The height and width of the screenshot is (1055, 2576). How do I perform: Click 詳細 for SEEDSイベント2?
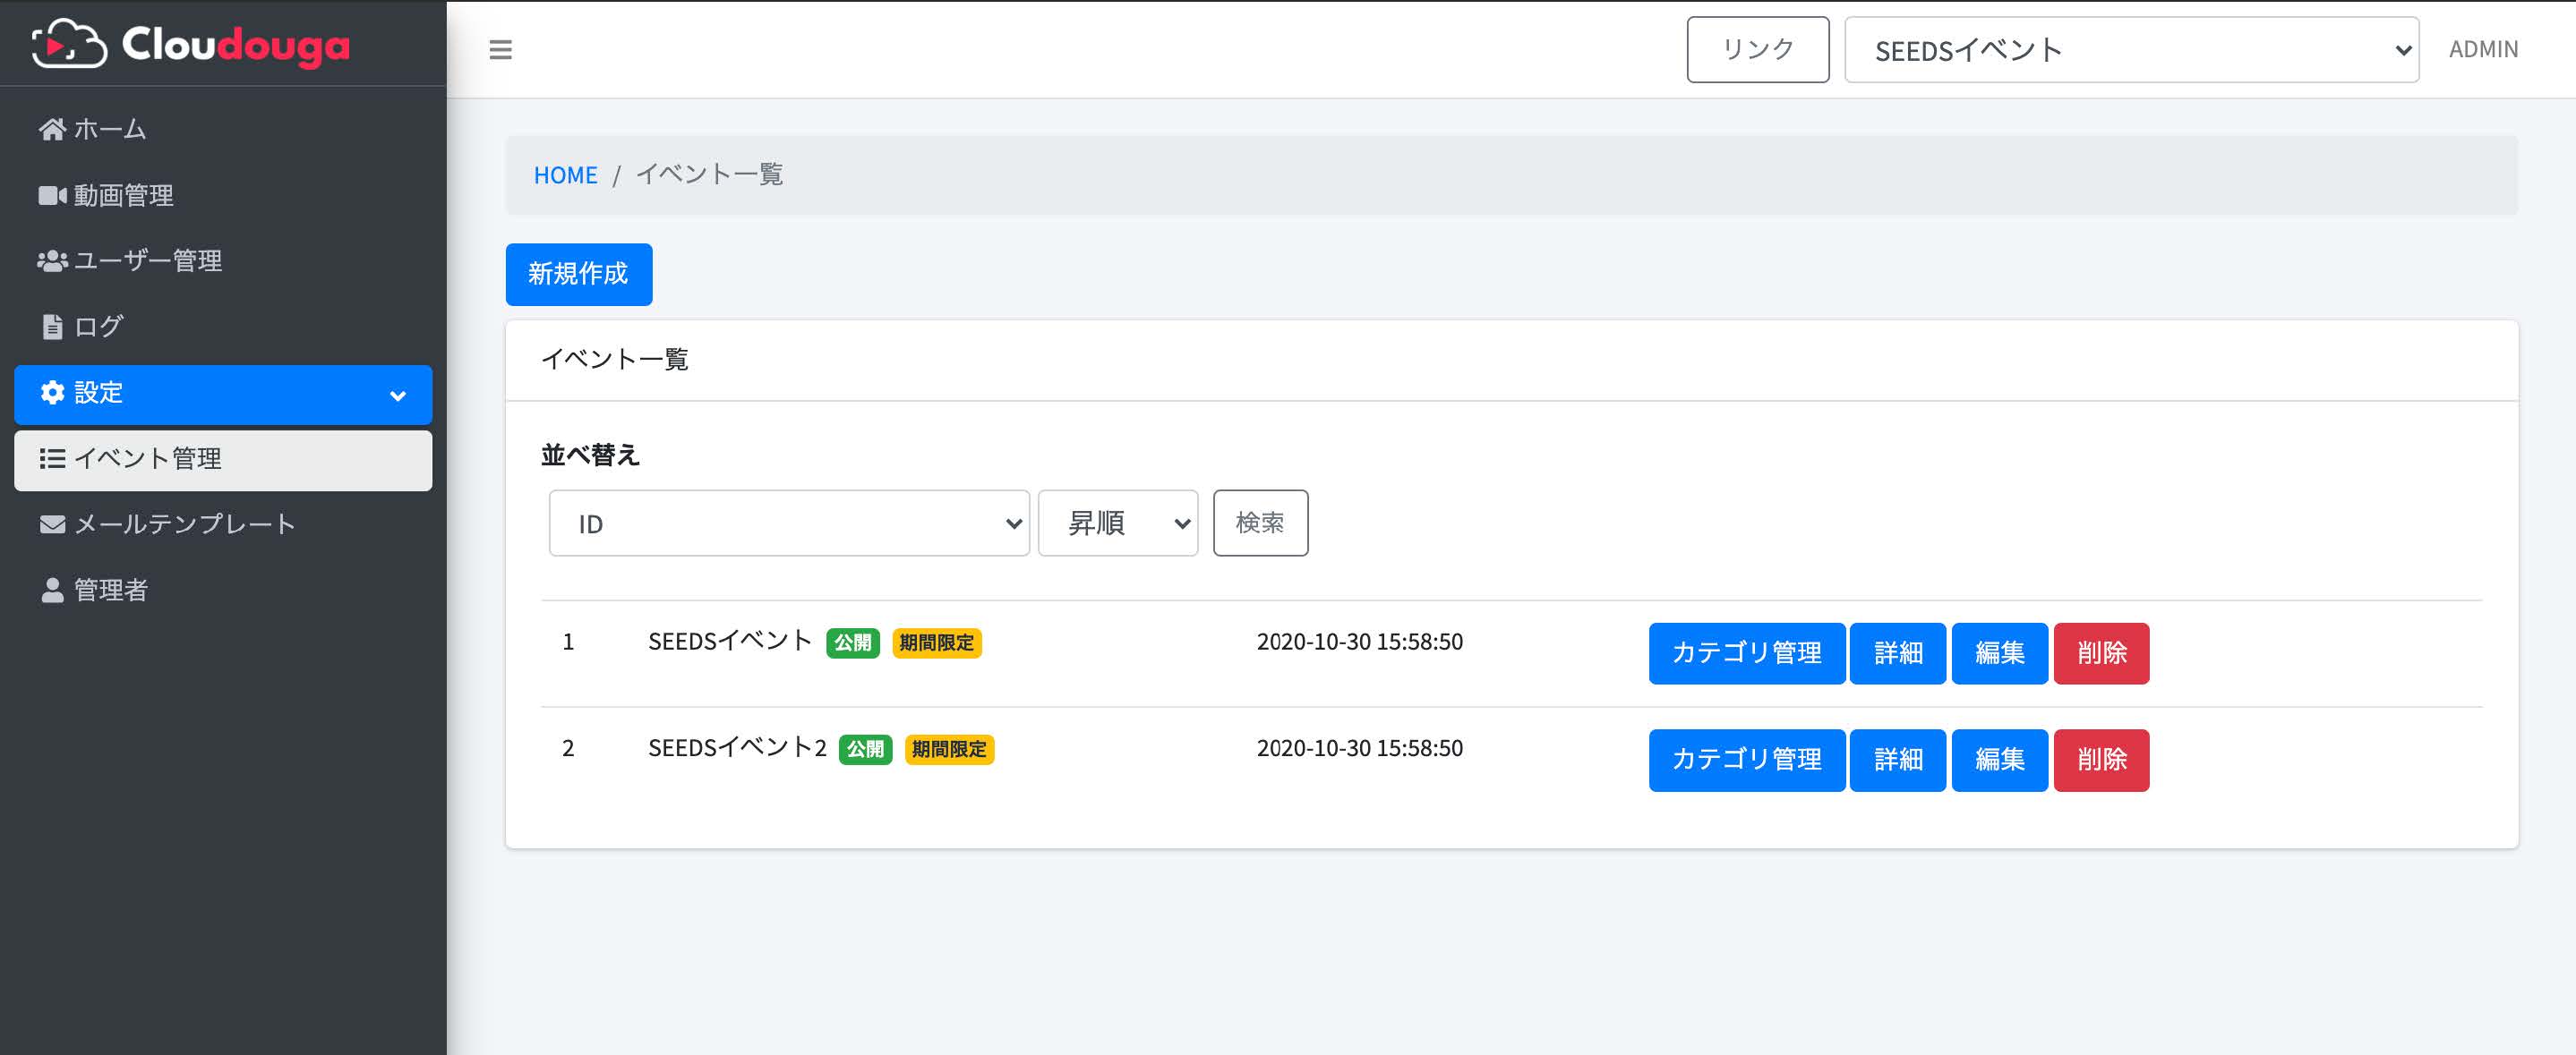(1897, 761)
